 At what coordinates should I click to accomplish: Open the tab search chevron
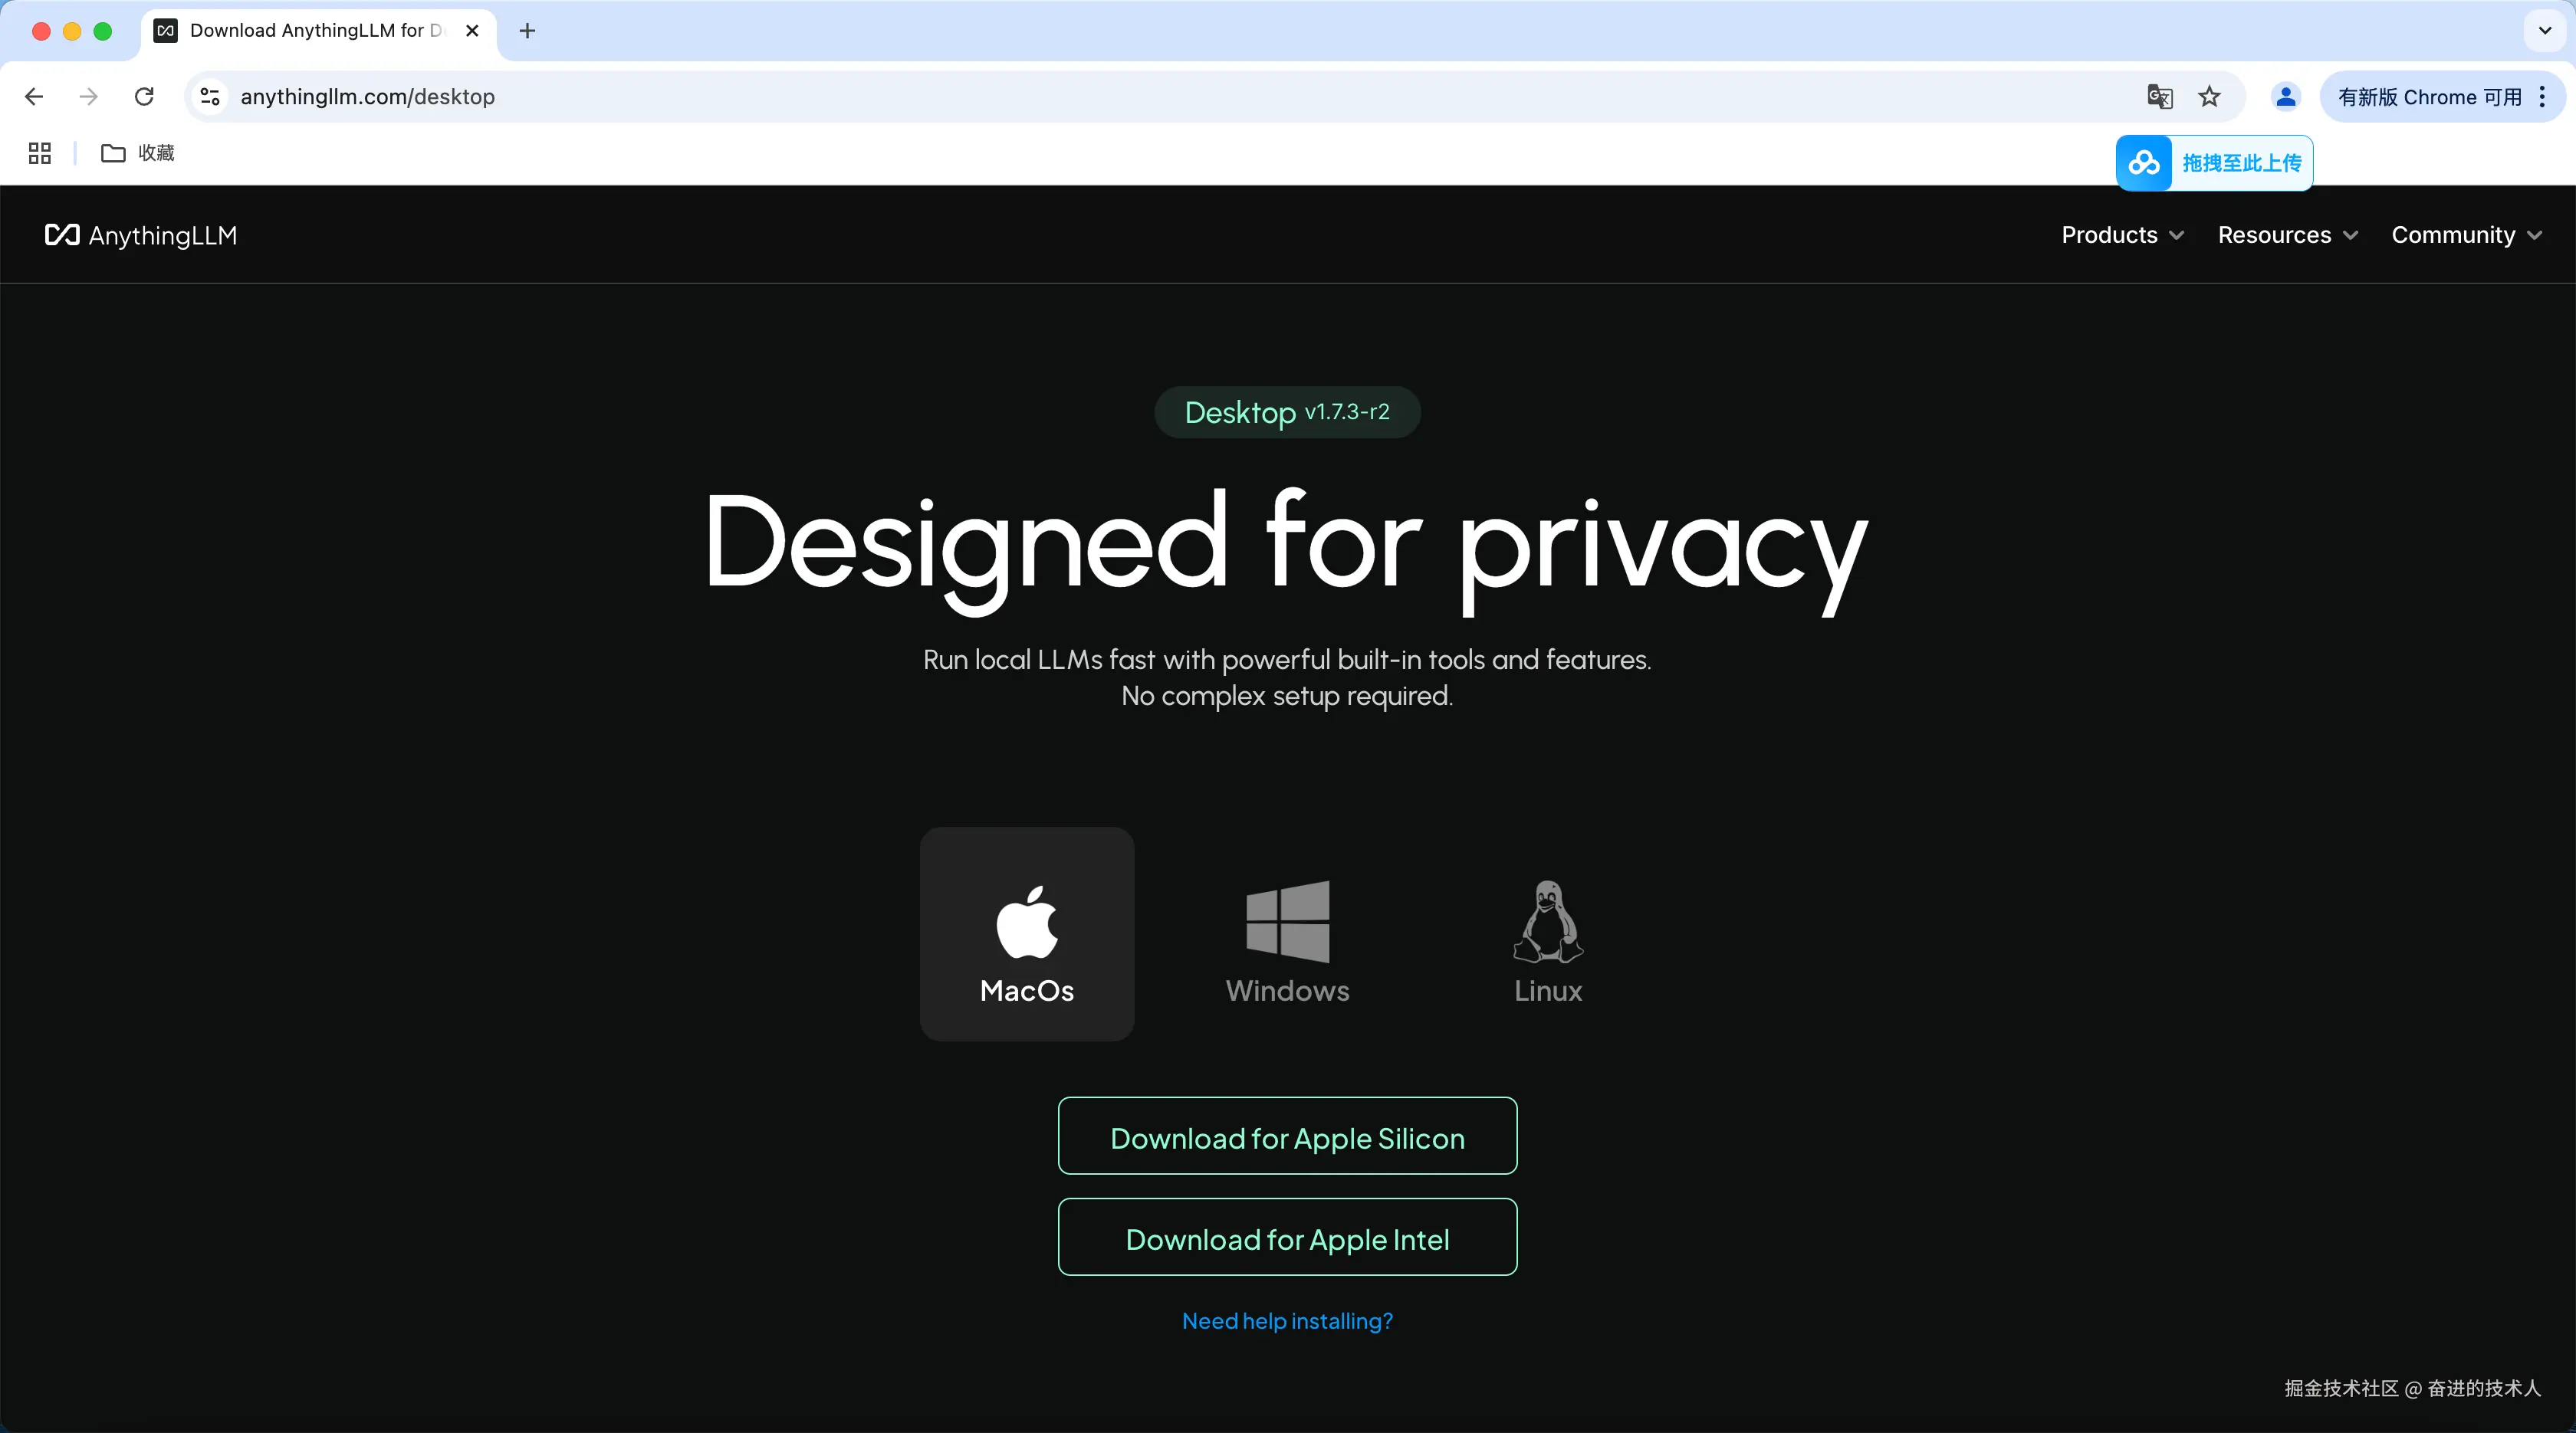pos(2545,31)
